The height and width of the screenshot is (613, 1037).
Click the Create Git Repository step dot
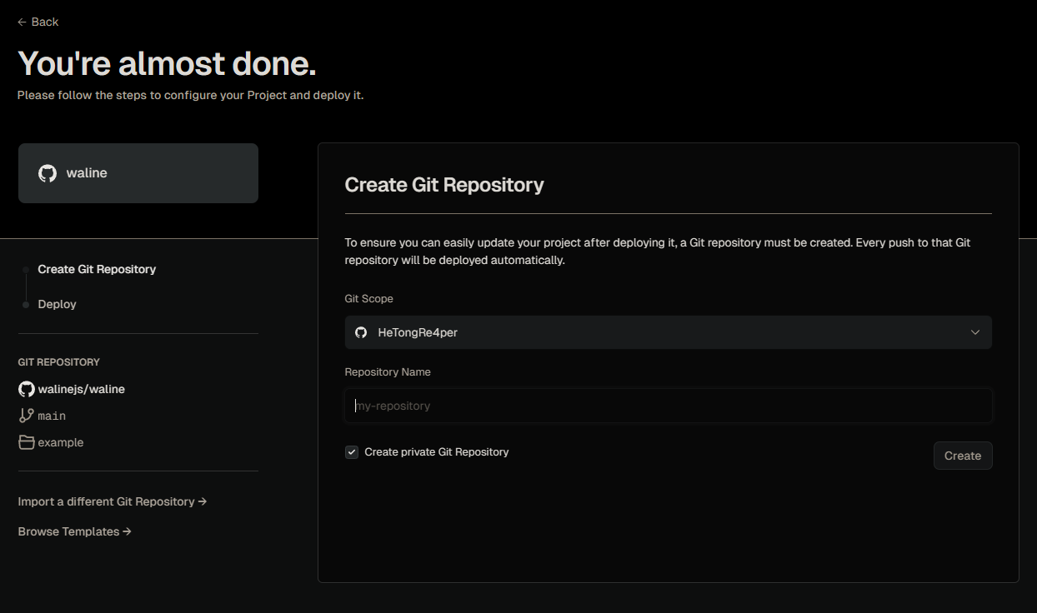pos(26,270)
